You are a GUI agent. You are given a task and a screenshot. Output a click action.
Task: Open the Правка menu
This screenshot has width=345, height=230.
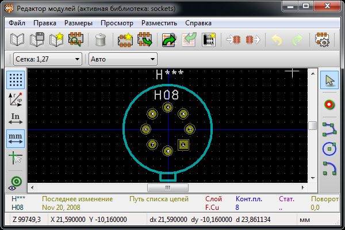[45, 23]
